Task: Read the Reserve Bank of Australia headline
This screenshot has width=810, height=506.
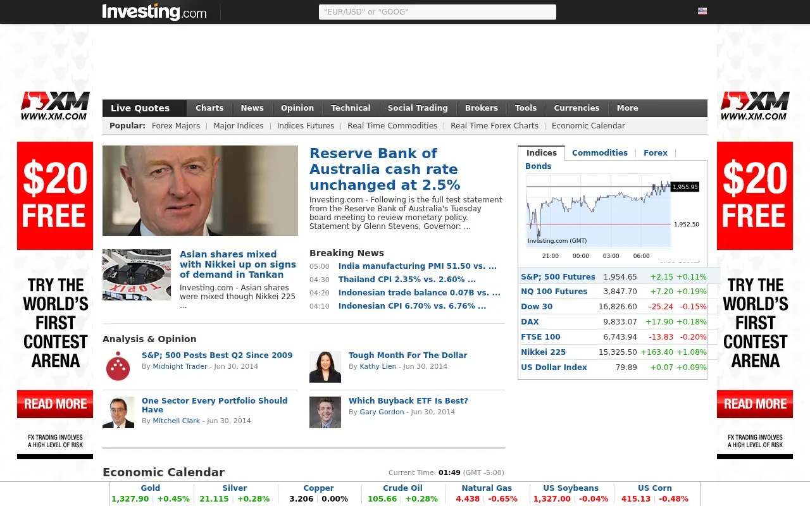Action: (x=385, y=169)
